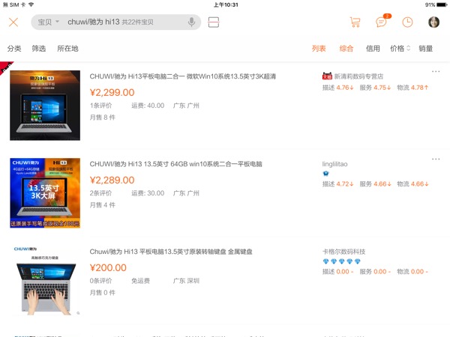Select 描述 4.72 rating score

point(337,184)
